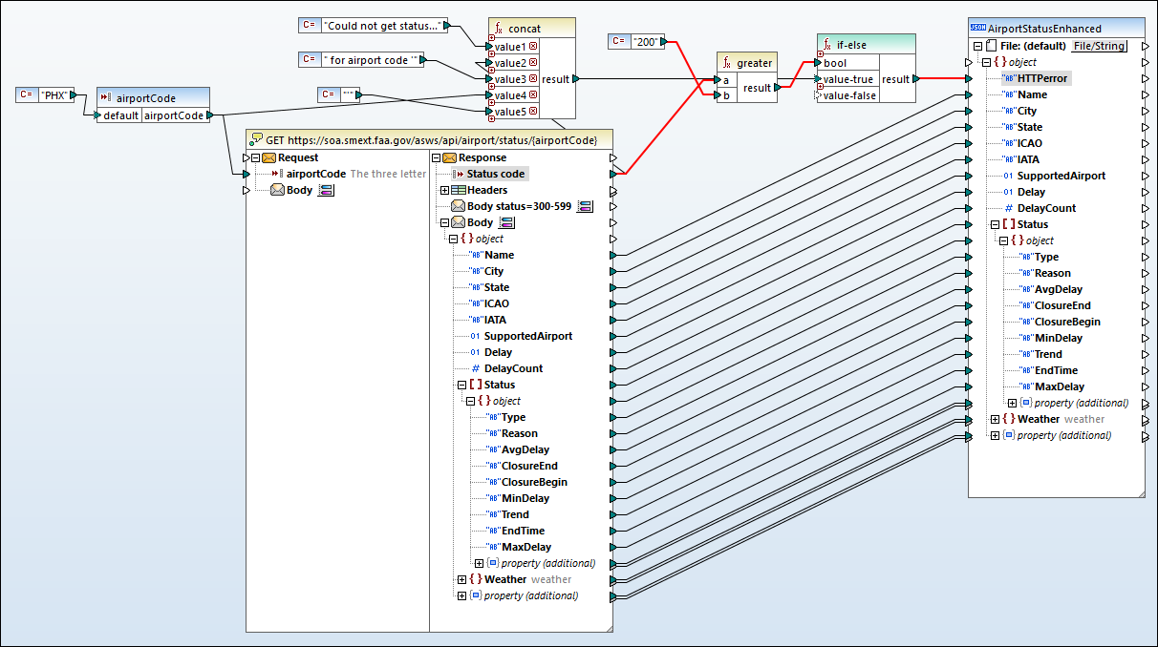Remove value1 using its delete box in concat
The image size is (1158, 647).
coord(533,47)
